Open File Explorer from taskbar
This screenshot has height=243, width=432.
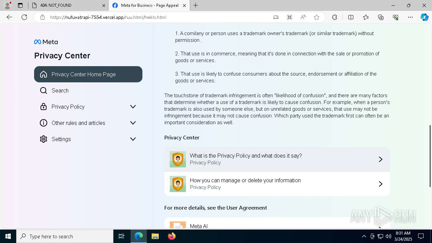coord(155,236)
